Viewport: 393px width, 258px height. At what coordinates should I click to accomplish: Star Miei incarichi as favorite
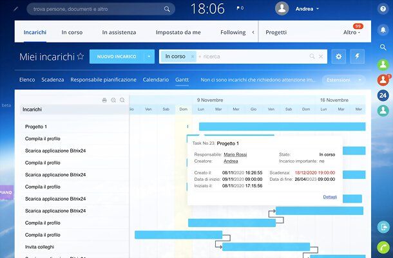(x=80, y=57)
